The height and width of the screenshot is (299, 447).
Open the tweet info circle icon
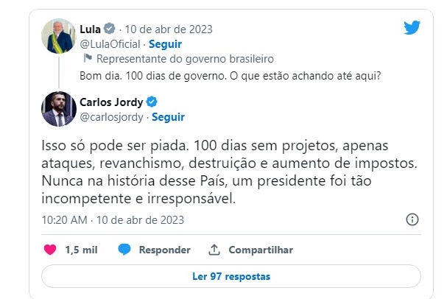tap(412, 219)
